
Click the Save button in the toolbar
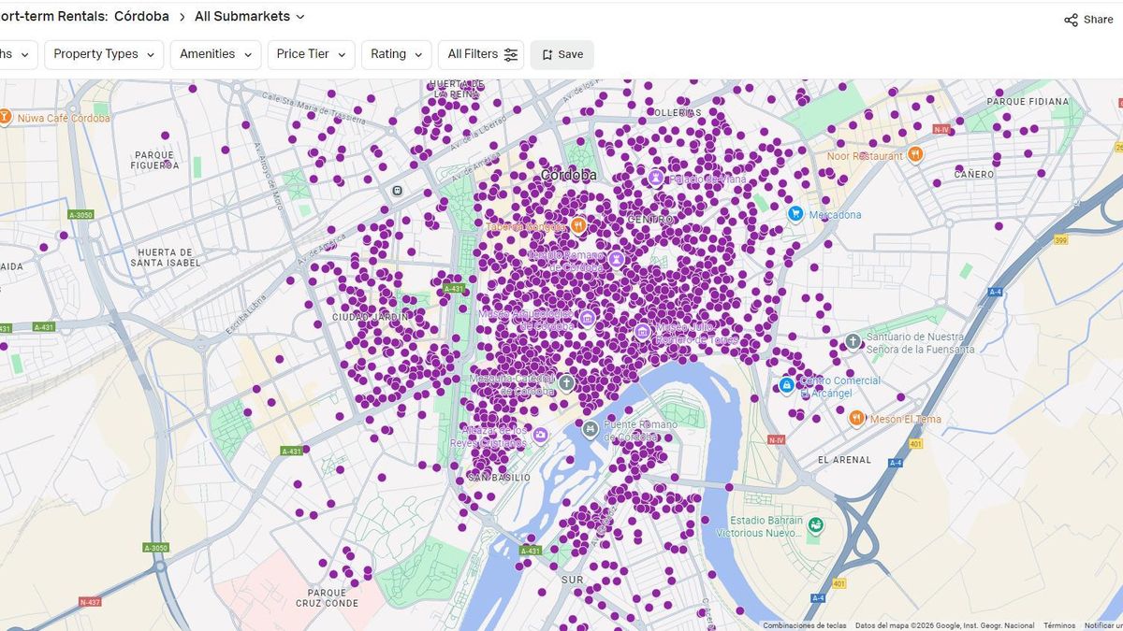pyautogui.click(x=561, y=54)
